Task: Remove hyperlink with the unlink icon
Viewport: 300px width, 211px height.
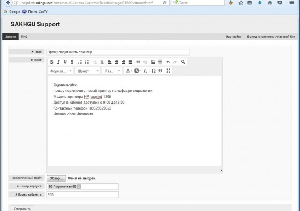Action: [145, 62]
